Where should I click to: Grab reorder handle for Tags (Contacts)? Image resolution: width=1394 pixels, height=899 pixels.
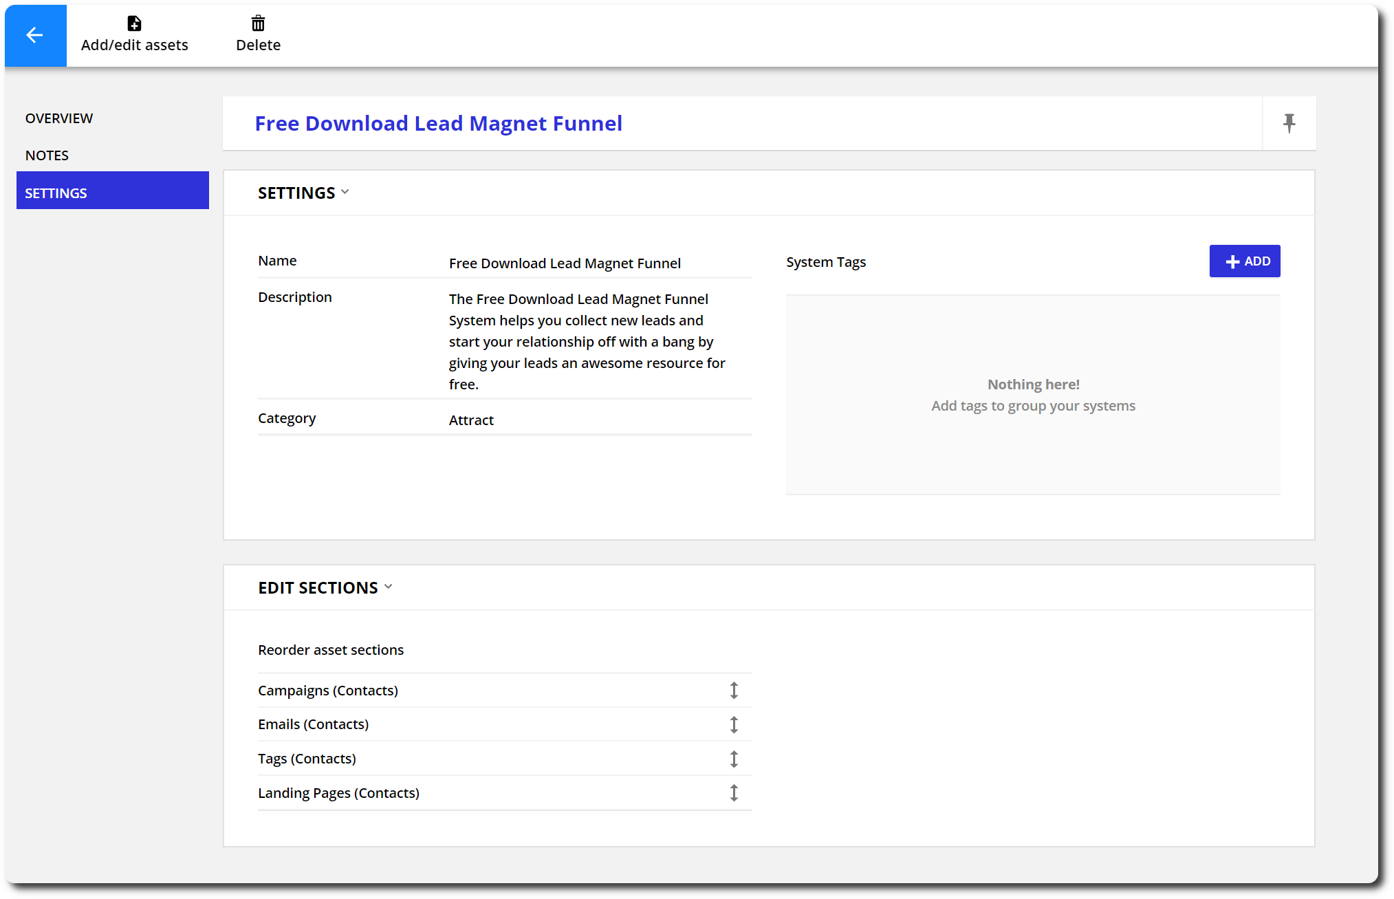(734, 759)
